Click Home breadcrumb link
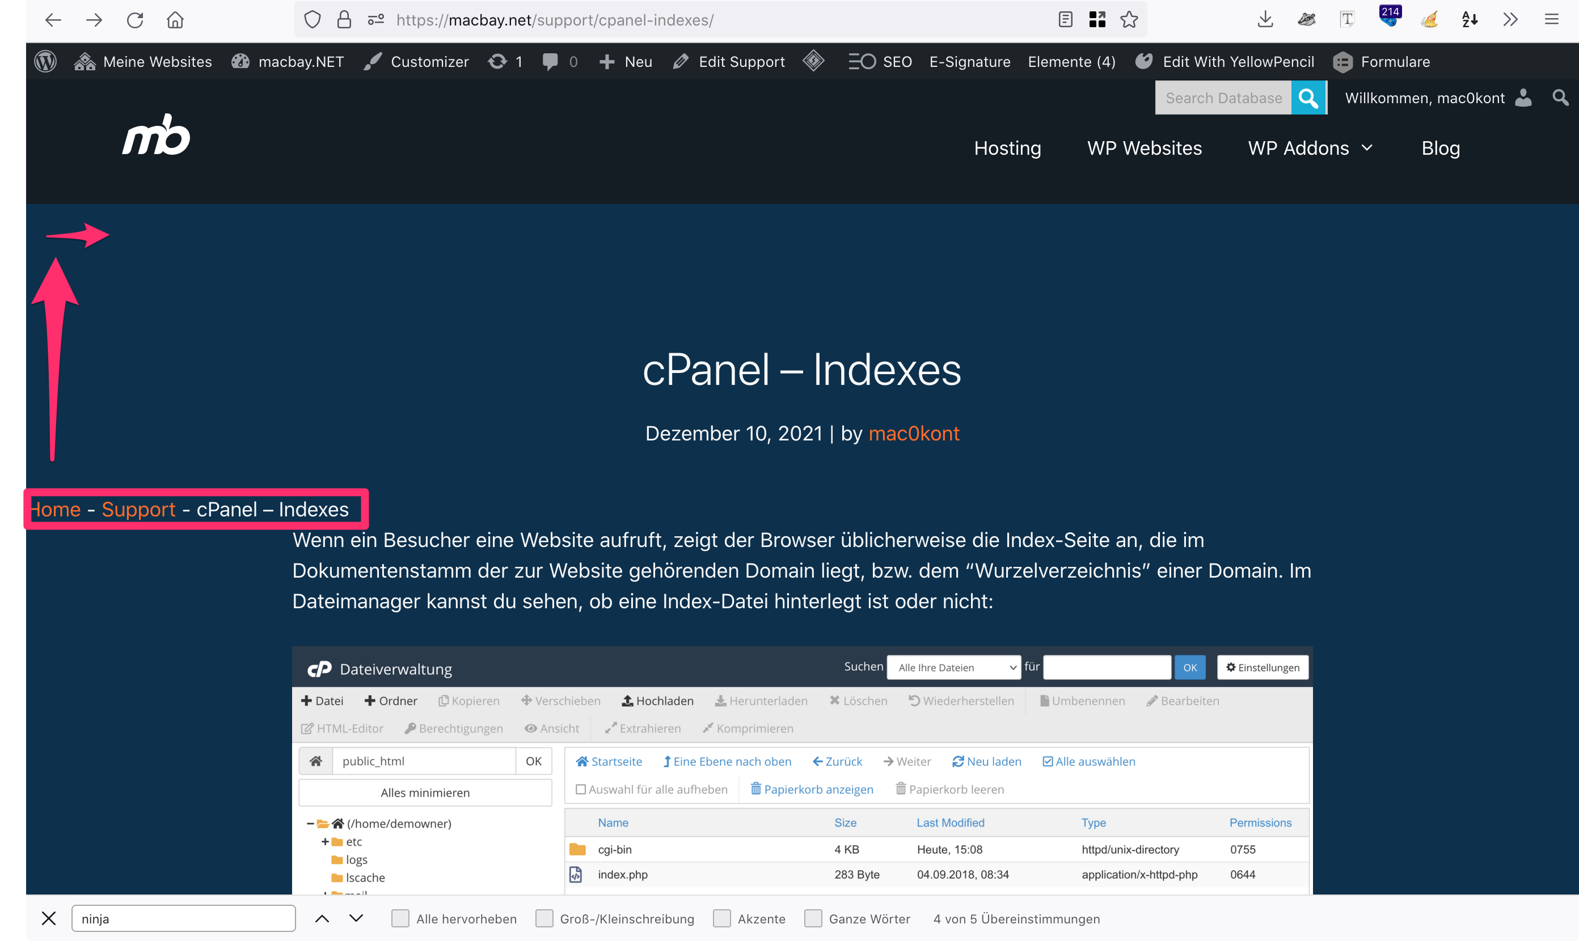1579x941 pixels. [55, 509]
